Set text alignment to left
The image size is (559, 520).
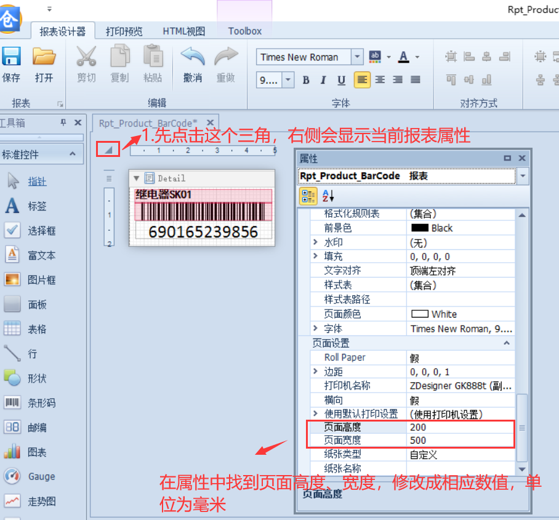tap(362, 79)
